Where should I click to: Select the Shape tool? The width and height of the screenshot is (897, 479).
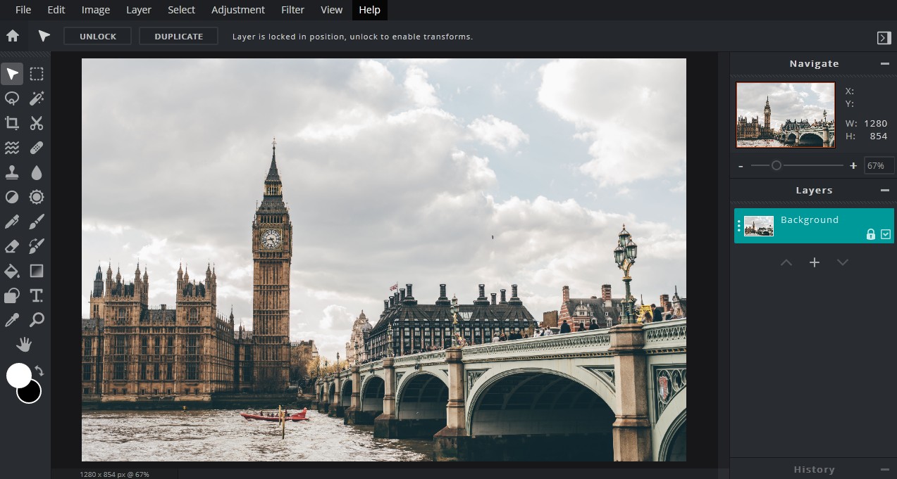coord(12,295)
